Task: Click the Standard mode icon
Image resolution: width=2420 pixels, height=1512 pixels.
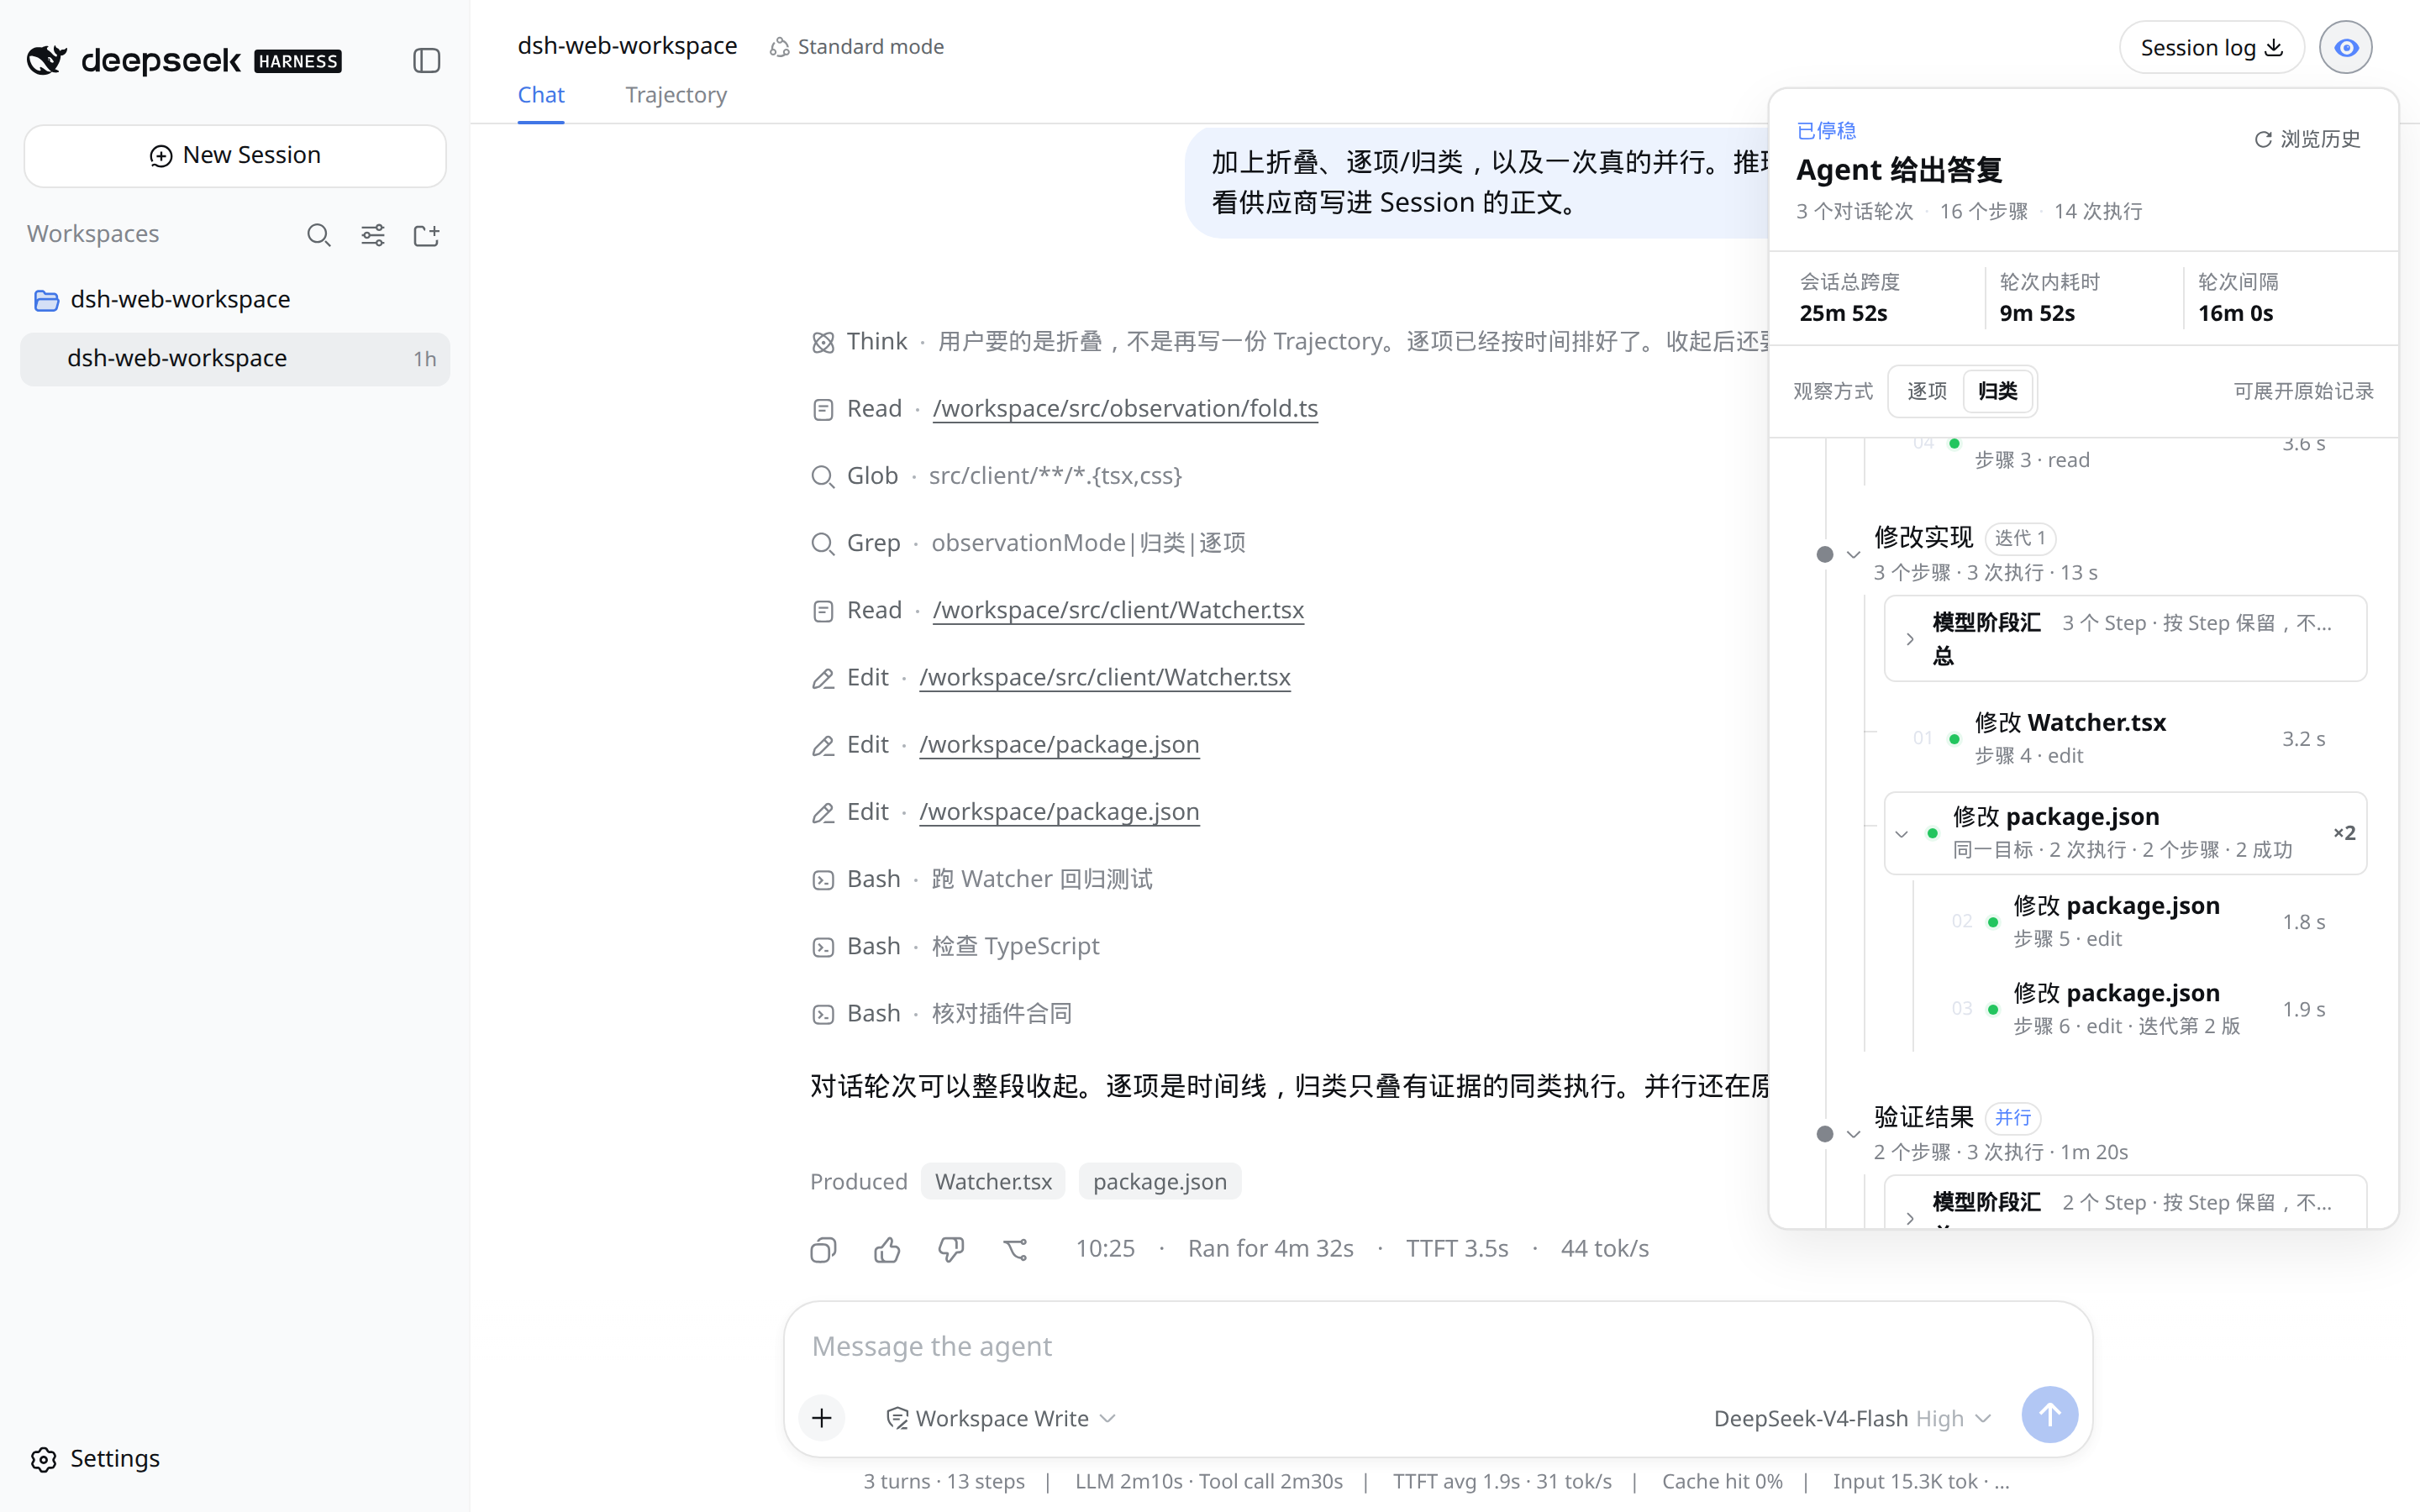Action: pyautogui.click(x=779, y=47)
